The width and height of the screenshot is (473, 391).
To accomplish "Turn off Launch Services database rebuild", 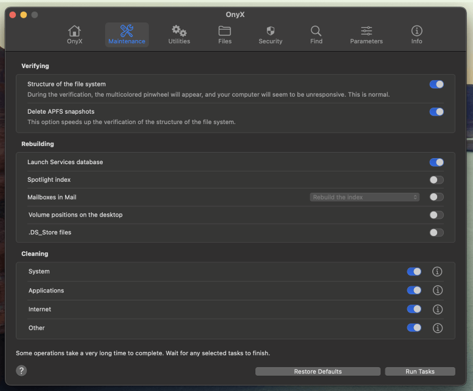I will click(x=437, y=162).
